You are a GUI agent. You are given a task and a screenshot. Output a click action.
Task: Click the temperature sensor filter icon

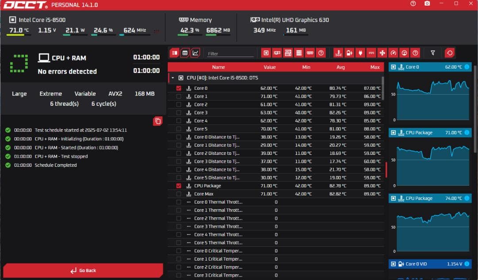click(x=338, y=53)
